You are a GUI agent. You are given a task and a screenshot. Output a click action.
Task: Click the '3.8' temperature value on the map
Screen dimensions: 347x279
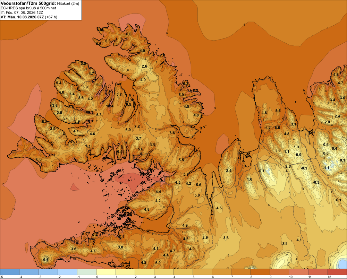pyautogui.click(x=55, y=105)
